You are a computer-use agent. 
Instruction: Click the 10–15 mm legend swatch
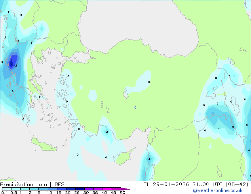(52, 189)
